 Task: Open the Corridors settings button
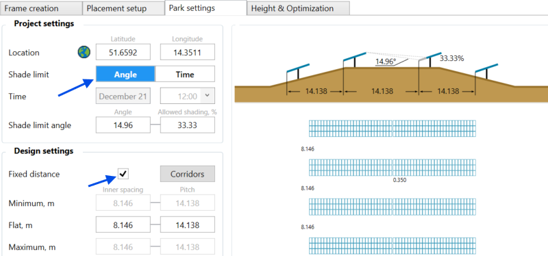tap(188, 174)
